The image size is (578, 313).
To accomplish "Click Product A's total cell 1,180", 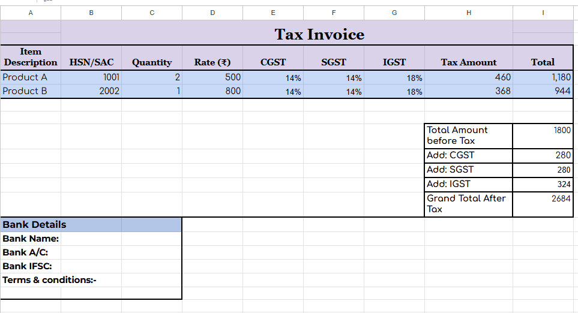I will (545, 77).
